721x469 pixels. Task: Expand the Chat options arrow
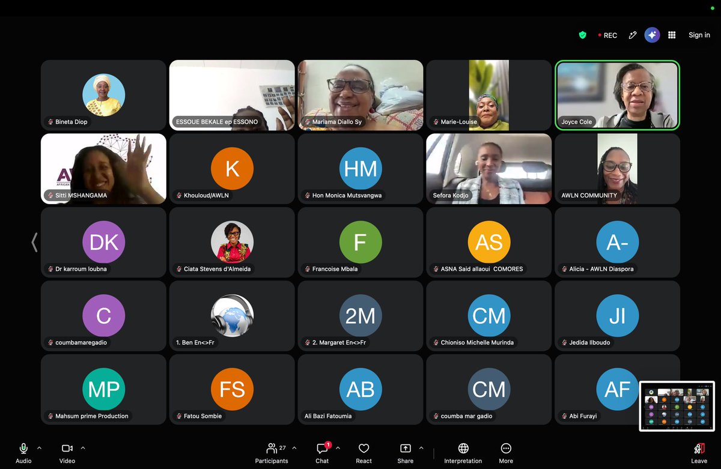tap(338, 448)
